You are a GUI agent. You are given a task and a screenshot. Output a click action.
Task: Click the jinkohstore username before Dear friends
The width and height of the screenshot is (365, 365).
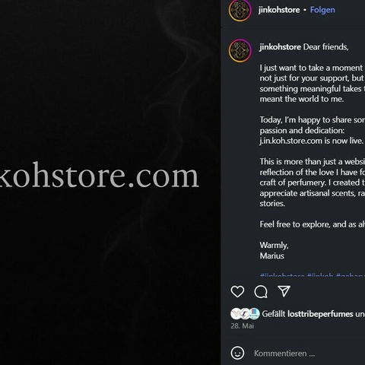[x=280, y=47]
